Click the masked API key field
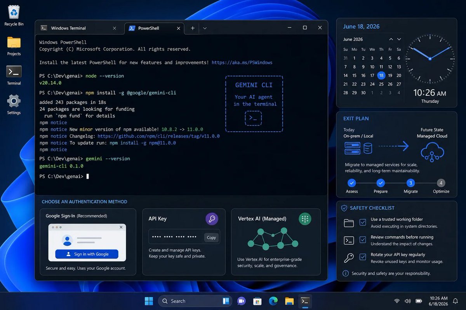This screenshot has width=466, height=310. [184, 237]
